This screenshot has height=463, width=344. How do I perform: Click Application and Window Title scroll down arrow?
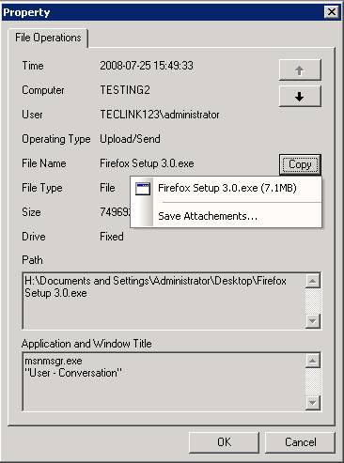312,403
